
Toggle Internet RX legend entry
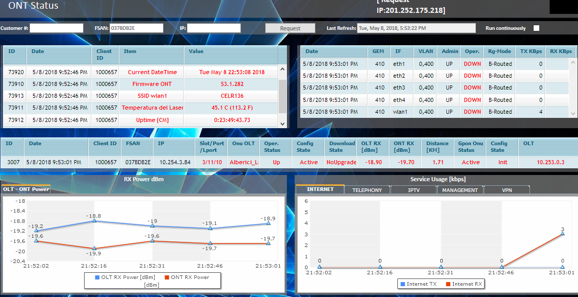coord(463,284)
